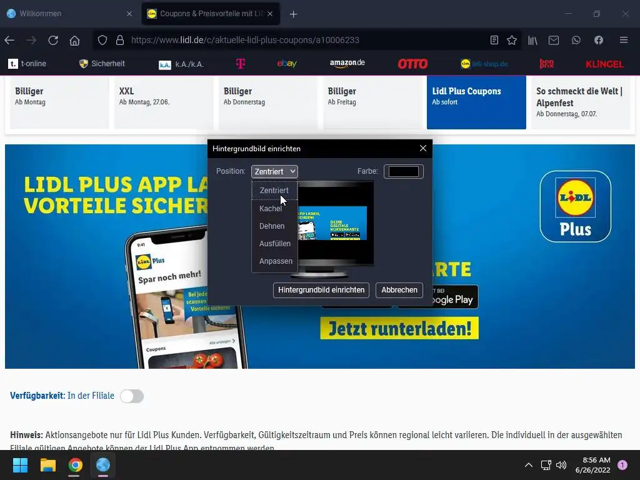
Task: Select Billiger Ab Donnerstag tab
Action: pyautogui.click(x=267, y=102)
